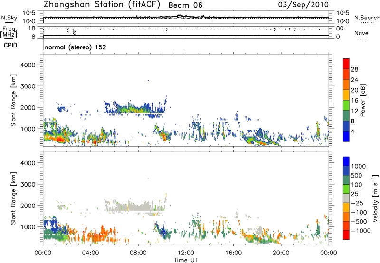Click the 4 label on power color bar
The width and height of the screenshot is (380, 263).
[x=352, y=132]
